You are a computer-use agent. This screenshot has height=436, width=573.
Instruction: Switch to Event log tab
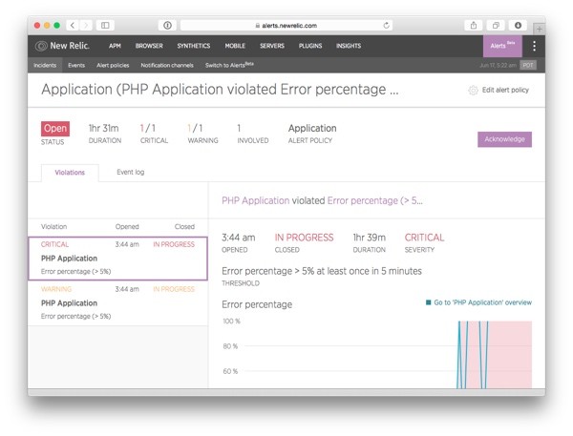[131, 172]
